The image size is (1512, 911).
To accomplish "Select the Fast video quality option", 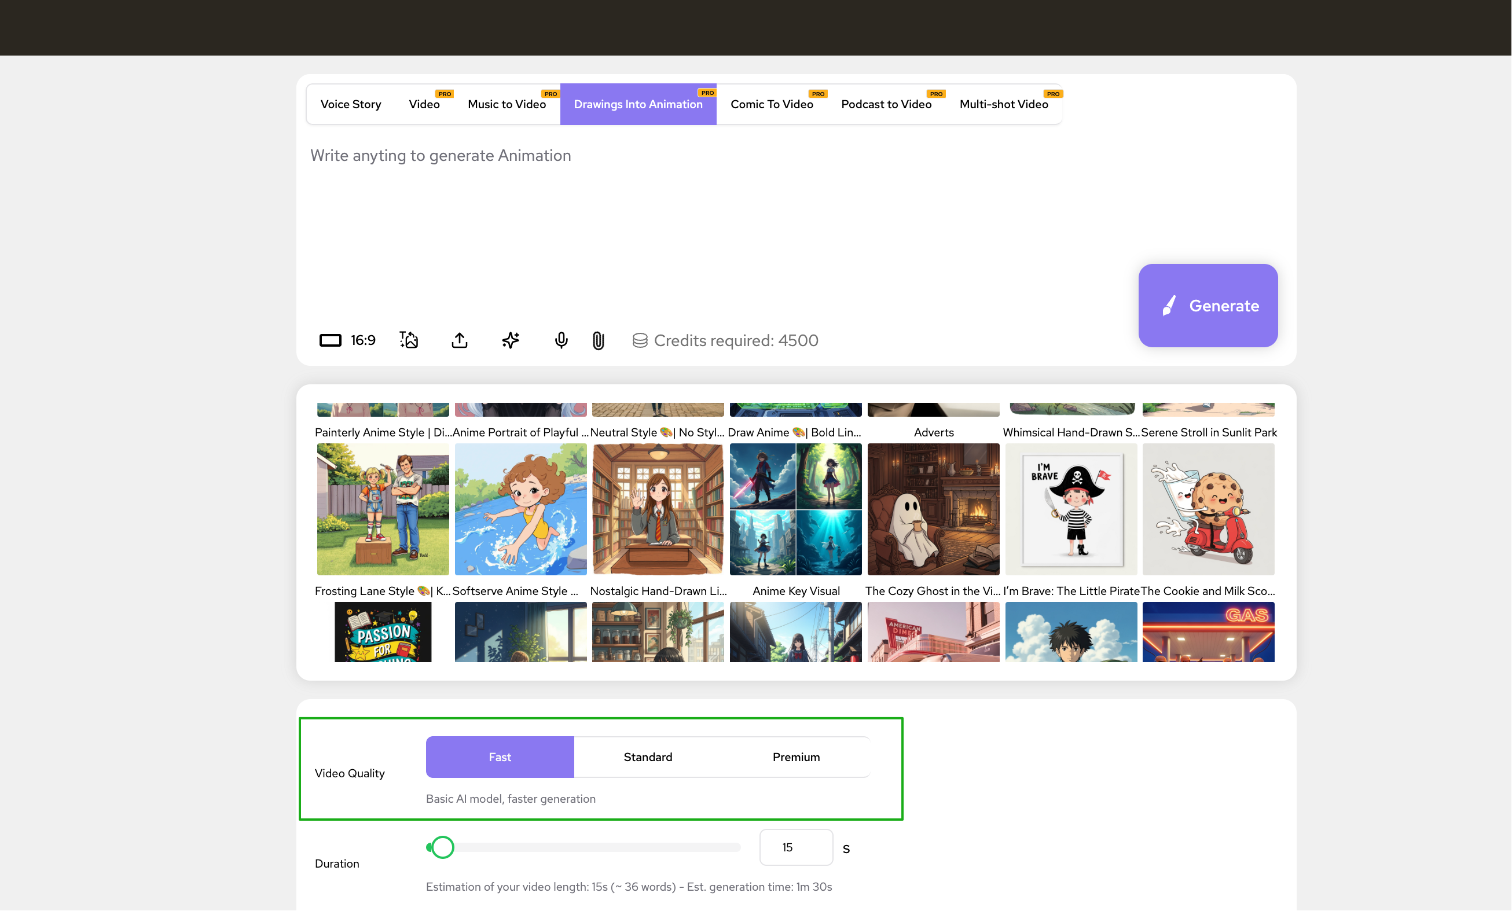I will (x=500, y=757).
